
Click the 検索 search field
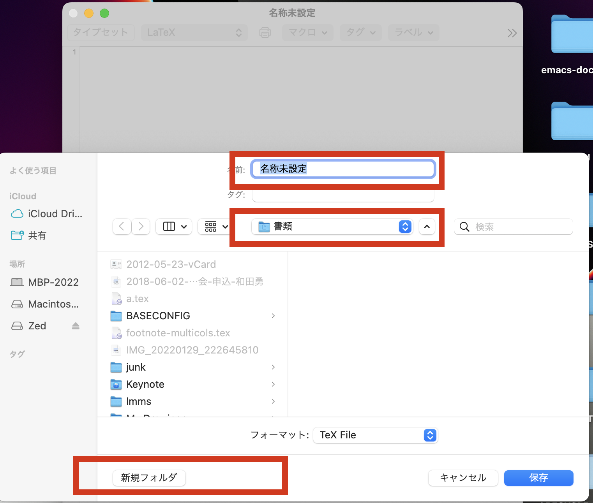click(514, 227)
